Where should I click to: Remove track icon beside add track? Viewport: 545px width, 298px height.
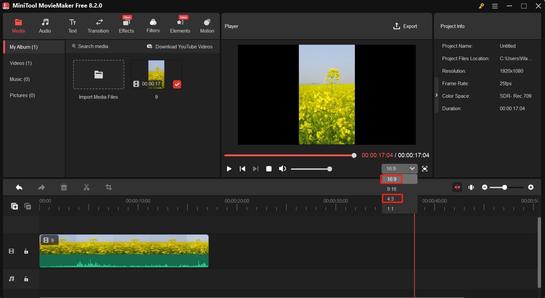[28, 206]
